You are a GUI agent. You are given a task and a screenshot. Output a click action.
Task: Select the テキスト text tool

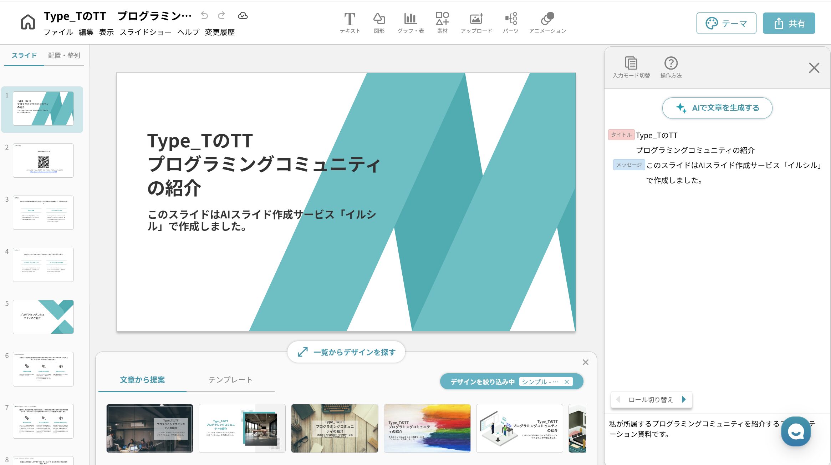[x=350, y=23]
